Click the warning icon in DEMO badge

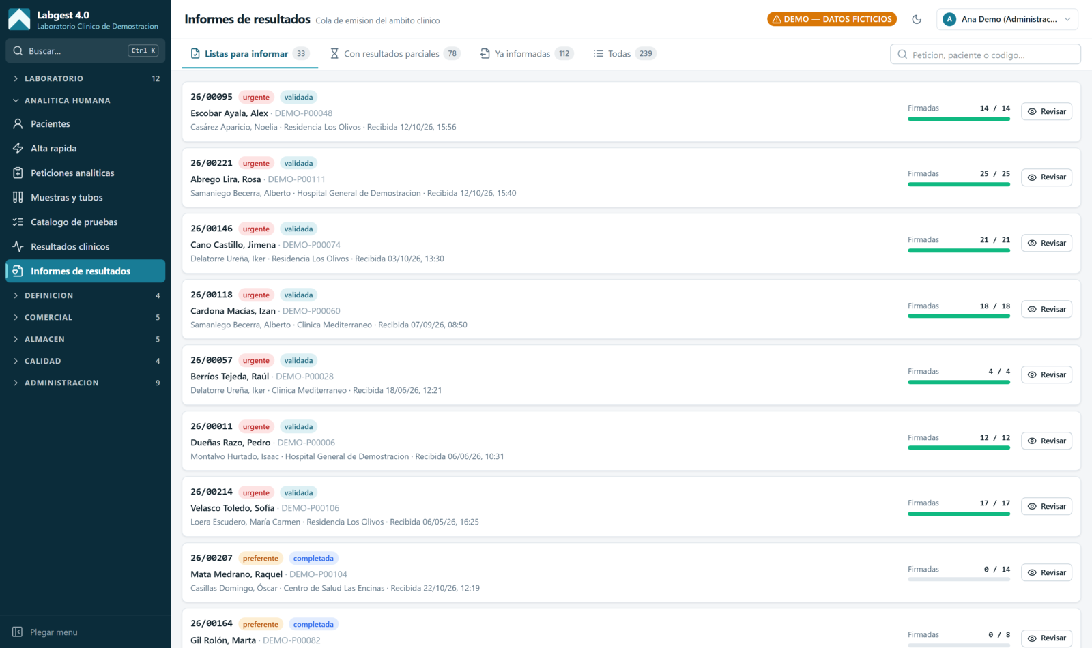coord(777,19)
